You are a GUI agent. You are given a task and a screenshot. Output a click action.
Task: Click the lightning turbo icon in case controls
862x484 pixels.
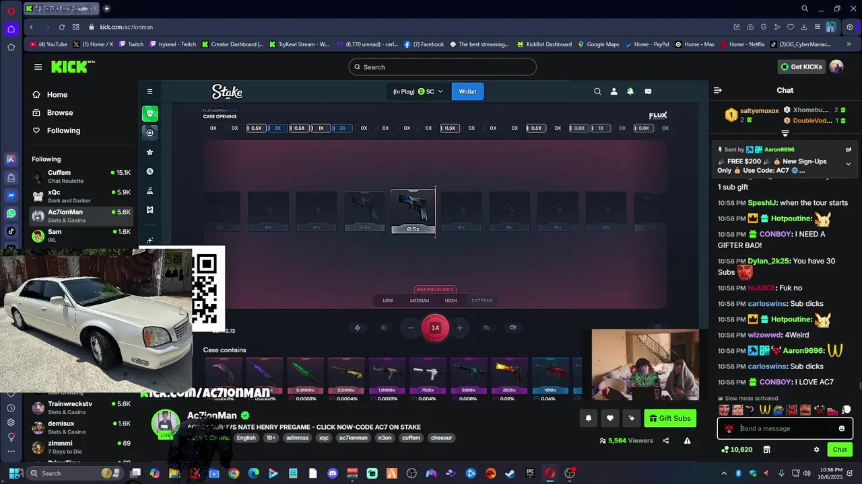click(x=358, y=328)
